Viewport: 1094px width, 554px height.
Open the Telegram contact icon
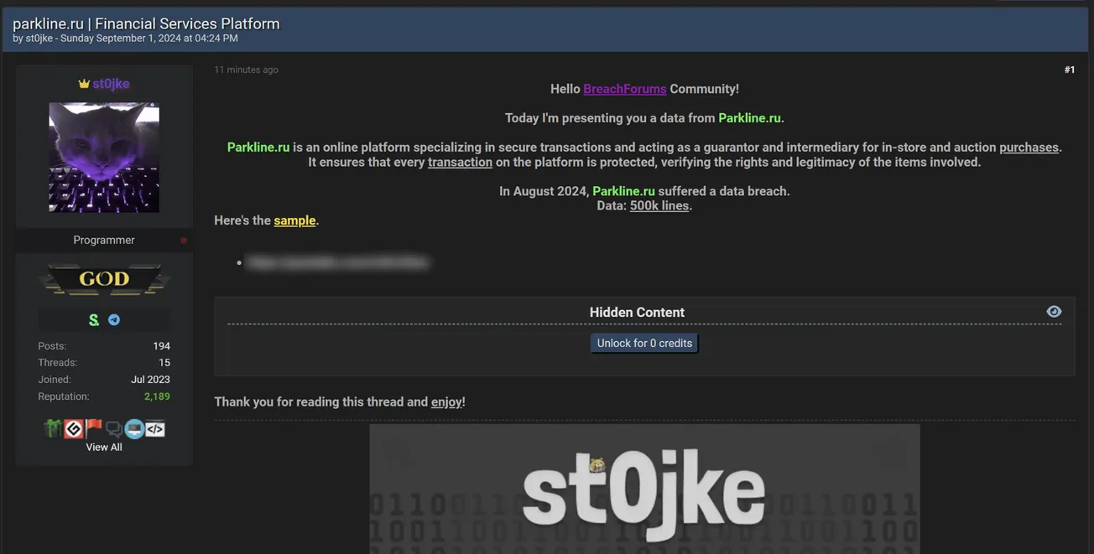tap(114, 320)
